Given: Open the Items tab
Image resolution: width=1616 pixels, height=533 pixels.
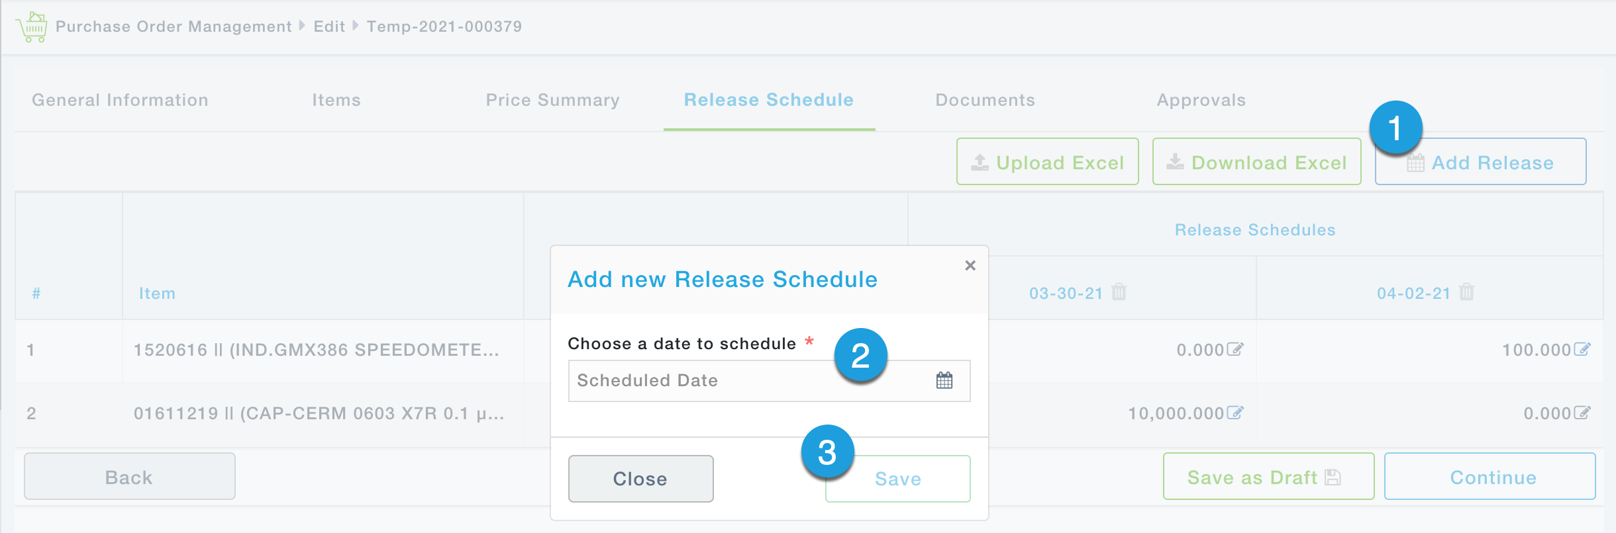Looking at the screenshot, I should pos(336,100).
